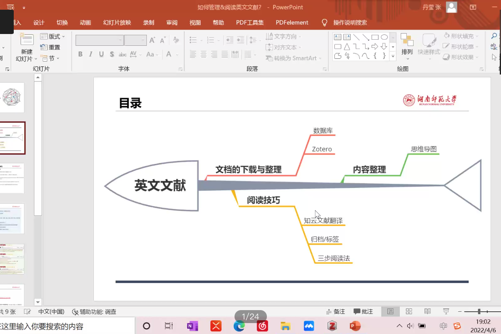Open Zotero from the taskbar
This screenshot has height=334, width=501.
point(332,325)
